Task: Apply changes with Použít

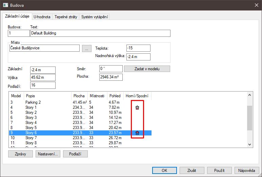Action: 219,171
